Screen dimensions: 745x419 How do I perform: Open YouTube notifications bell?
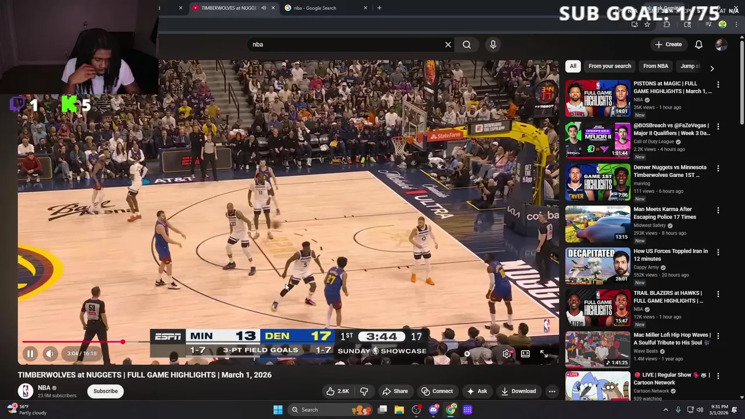[699, 44]
